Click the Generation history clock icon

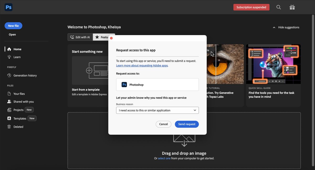[9, 75]
